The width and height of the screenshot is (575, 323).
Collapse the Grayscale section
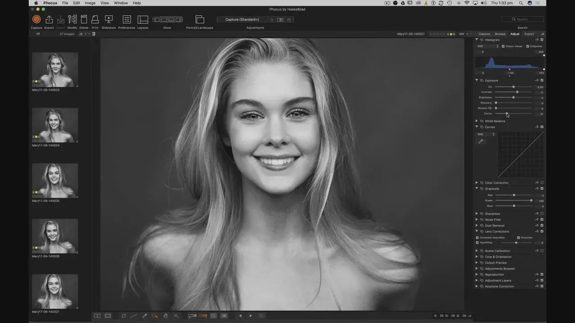point(477,188)
